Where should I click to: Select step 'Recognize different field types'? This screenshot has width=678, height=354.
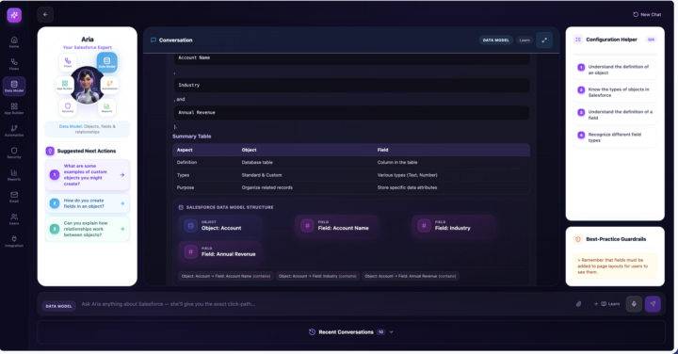[615, 137]
